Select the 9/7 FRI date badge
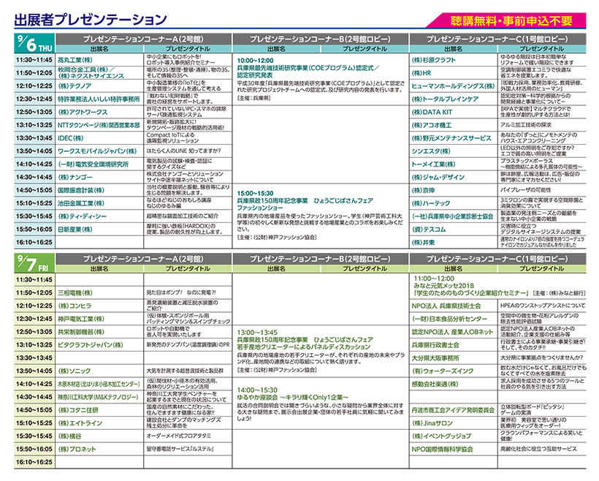This screenshot has width=599, height=481. [x=35, y=263]
